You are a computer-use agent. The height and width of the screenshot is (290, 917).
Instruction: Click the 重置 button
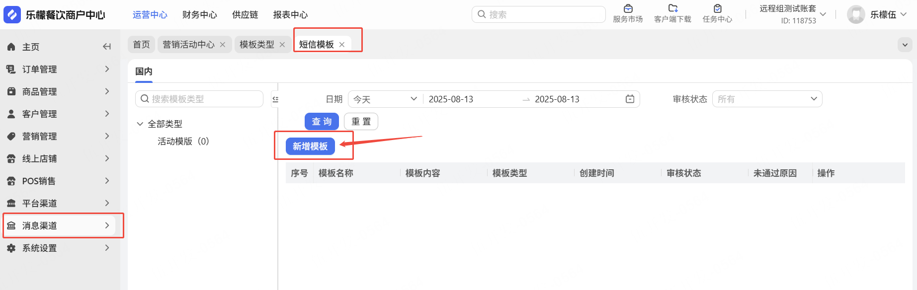(x=361, y=122)
